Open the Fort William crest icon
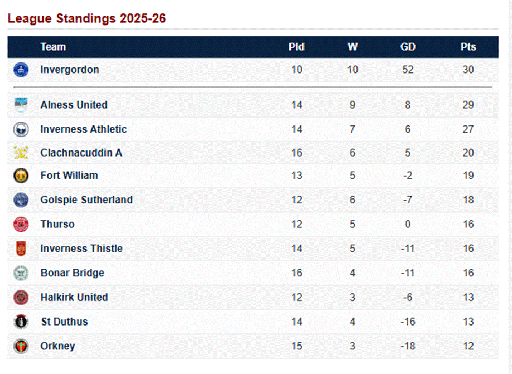 coord(21,176)
